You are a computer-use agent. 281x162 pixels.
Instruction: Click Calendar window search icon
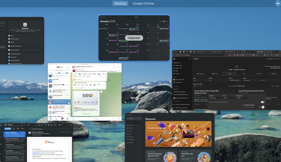[168, 17]
